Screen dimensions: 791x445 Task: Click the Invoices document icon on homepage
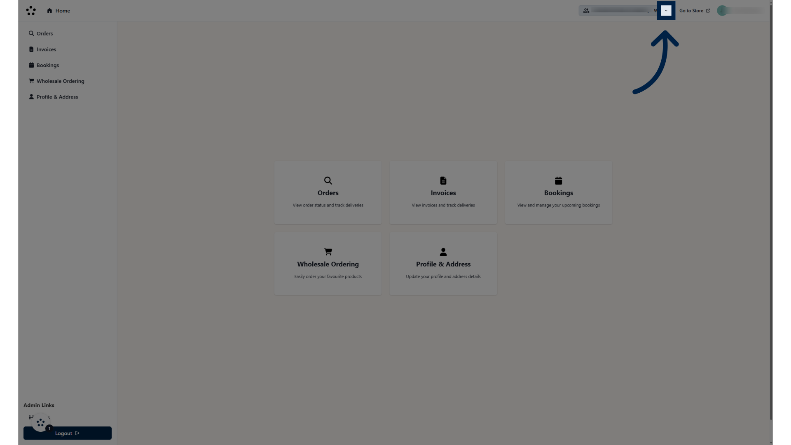tap(443, 180)
